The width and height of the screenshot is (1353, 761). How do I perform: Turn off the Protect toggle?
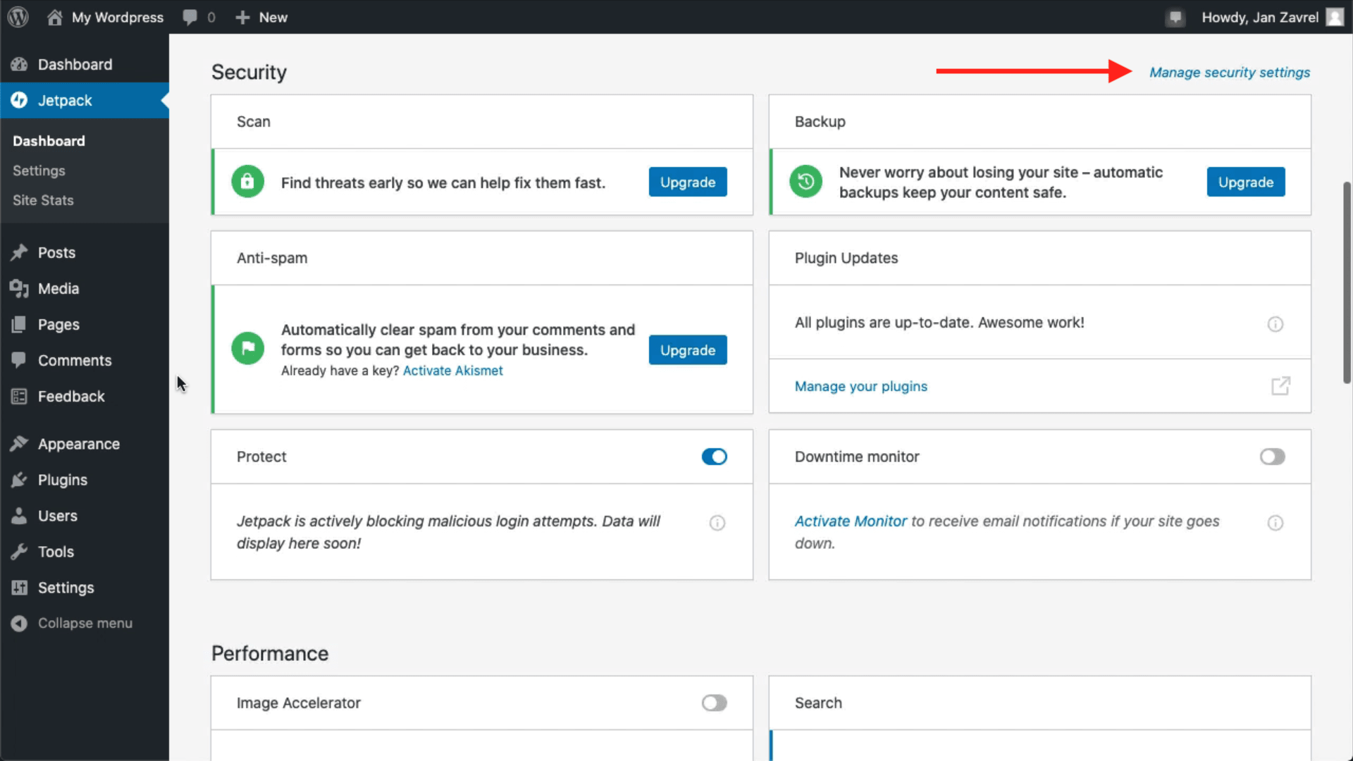click(714, 457)
